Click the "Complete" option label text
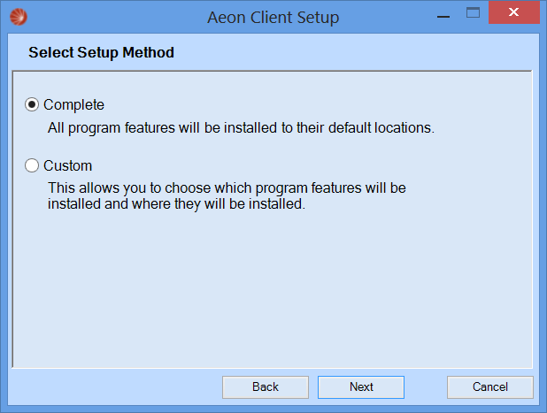 73,105
